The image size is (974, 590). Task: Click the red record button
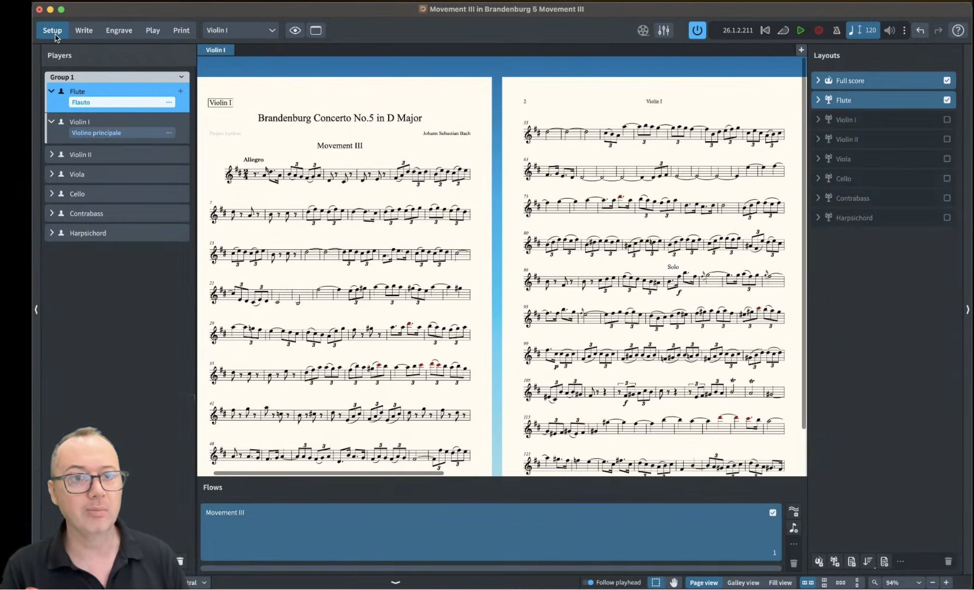(x=818, y=30)
